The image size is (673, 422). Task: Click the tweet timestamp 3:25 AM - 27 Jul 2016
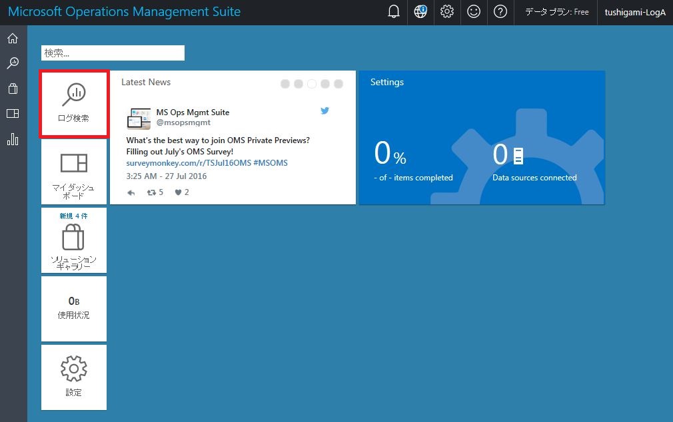click(x=167, y=176)
